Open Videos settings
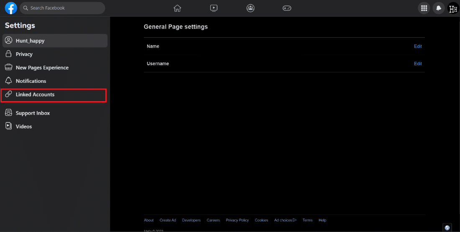 pos(55,127)
